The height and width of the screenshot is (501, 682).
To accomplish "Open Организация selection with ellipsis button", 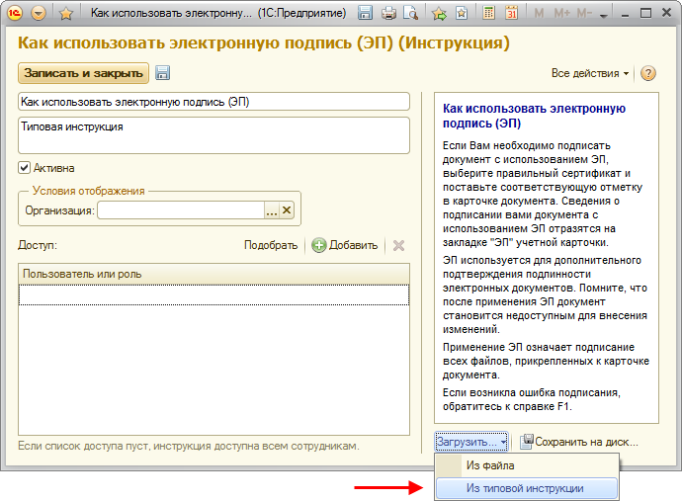I will [x=271, y=209].
